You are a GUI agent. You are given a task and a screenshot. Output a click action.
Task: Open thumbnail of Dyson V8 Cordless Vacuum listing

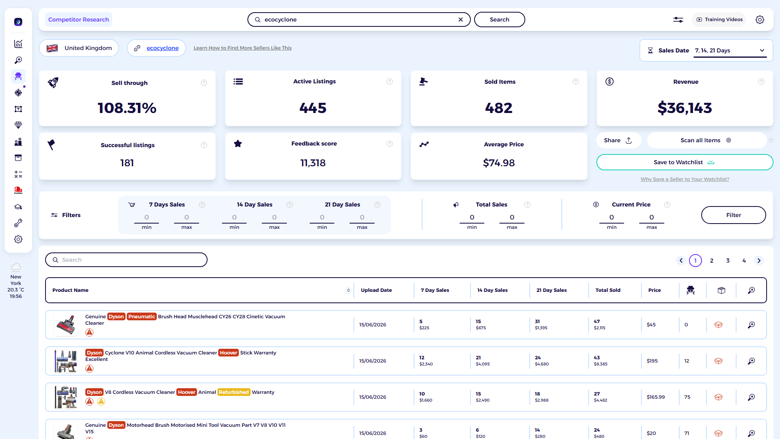66,397
